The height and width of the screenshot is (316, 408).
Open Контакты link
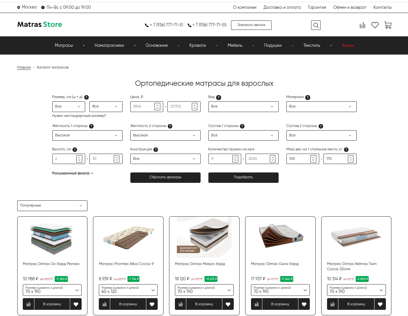click(x=382, y=7)
